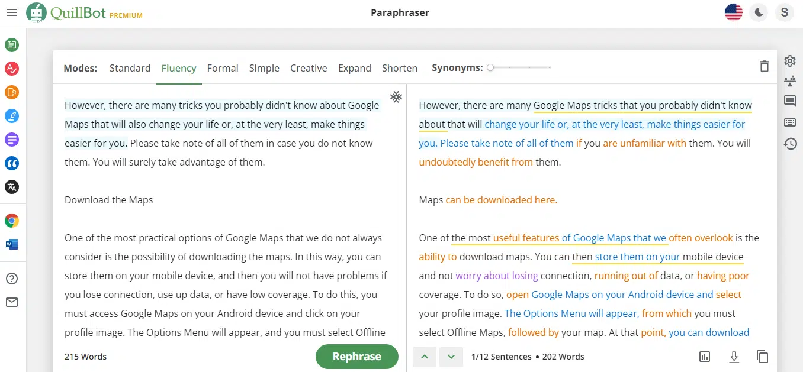This screenshot has width=803, height=372.
Task: Clear input text with the trash icon
Action: [x=764, y=66]
